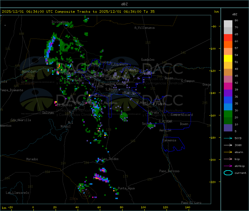
Task: Click the '100' tick label on the bottom axis
Action: pyautogui.click(x=143, y=207)
